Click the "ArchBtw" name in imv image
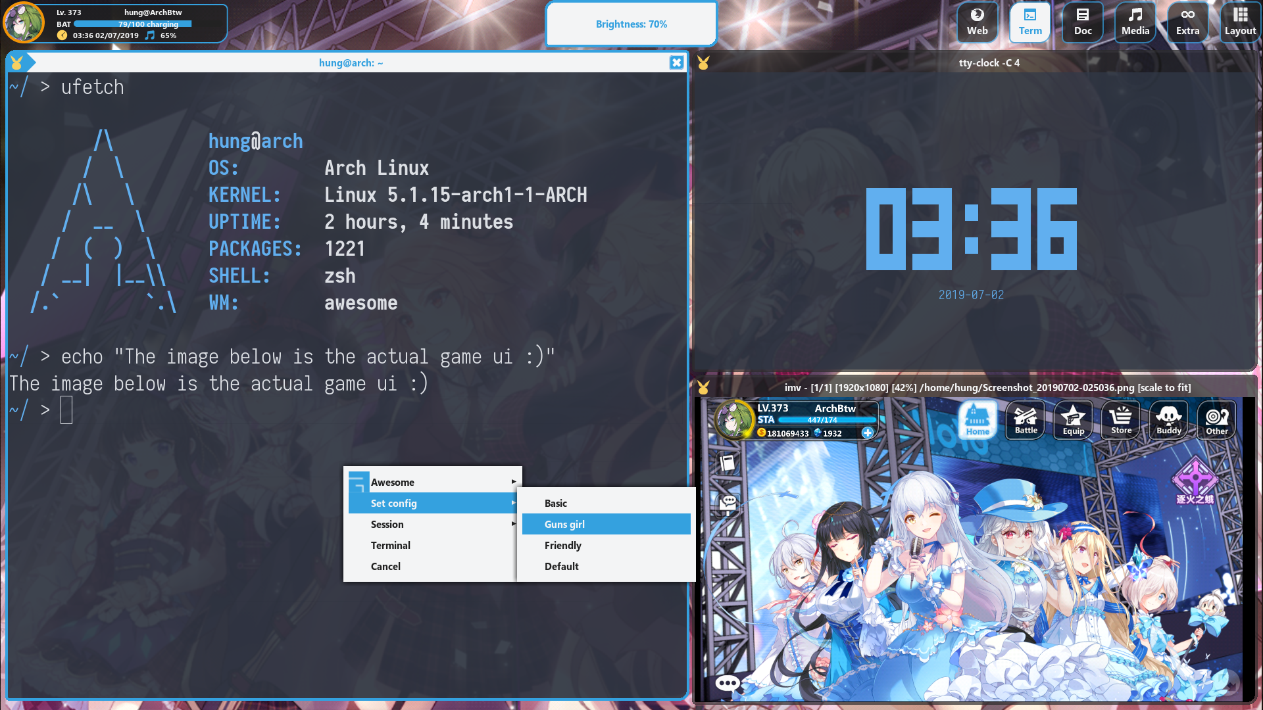 (x=835, y=408)
